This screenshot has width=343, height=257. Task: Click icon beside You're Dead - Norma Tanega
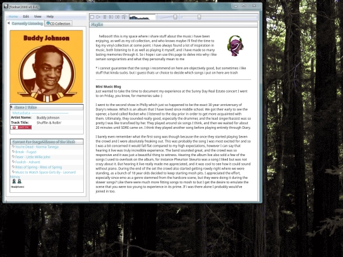point(13,147)
